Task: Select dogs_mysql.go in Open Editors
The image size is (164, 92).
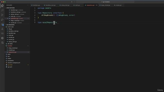Action: tap(15, 20)
